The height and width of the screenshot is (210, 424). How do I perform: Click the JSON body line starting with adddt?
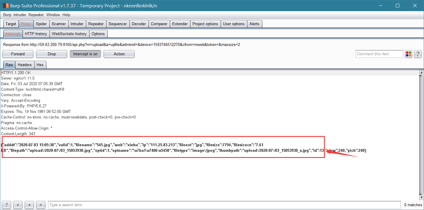tap(132, 145)
